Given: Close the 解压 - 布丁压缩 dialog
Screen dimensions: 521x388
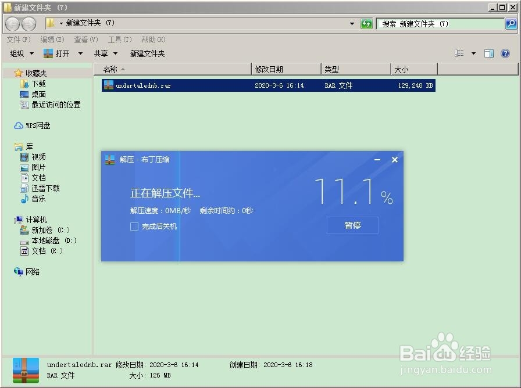Looking at the screenshot, I should 395,160.
